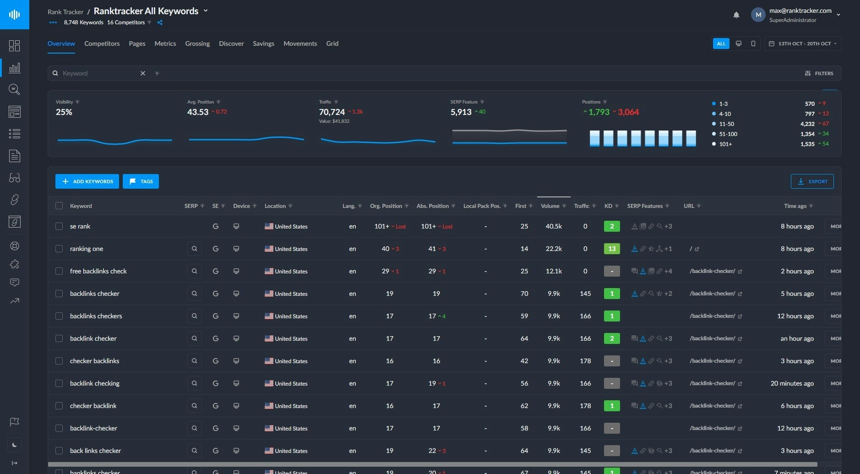This screenshot has width=860, height=474.
Task: Sort by Org. Position column
Action: [386, 206]
